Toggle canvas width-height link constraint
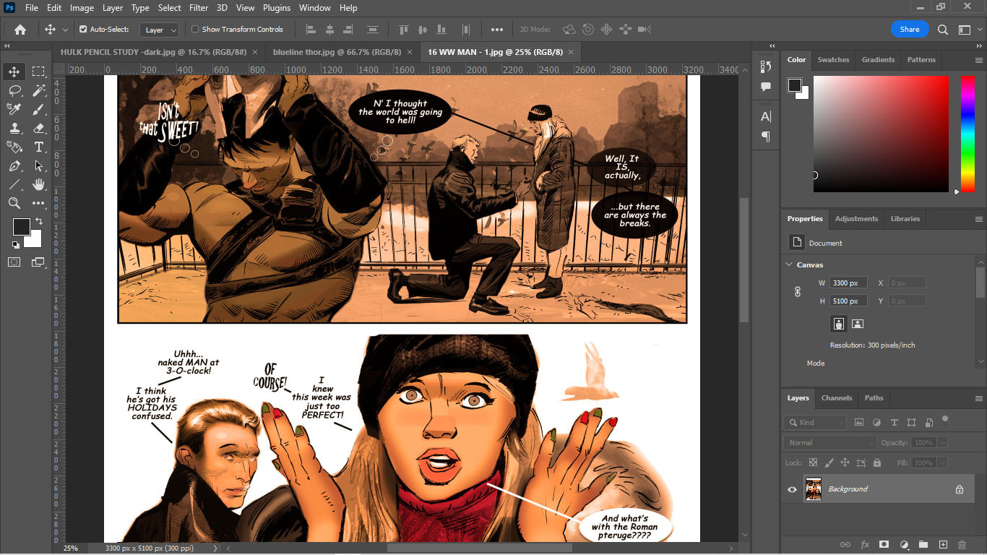987x555 pixels. point(798,292)
